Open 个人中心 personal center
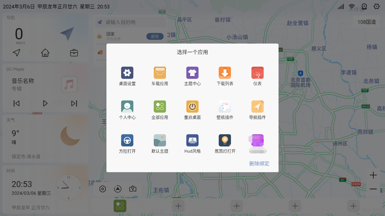The image size is (385, 216). (127, 107)
